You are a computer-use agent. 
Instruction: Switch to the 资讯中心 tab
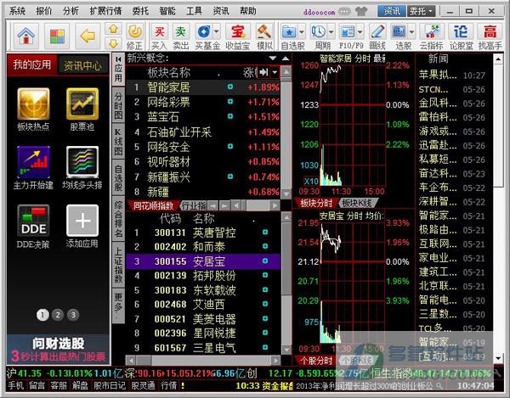pos(82,66)
